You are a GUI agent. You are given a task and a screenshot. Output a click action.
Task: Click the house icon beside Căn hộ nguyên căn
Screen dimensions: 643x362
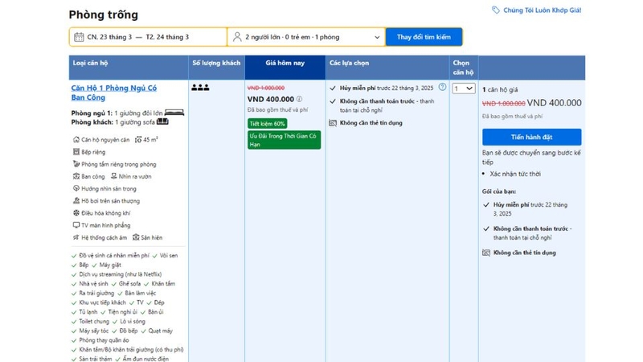pyautogui.click(x=76, y=139)
